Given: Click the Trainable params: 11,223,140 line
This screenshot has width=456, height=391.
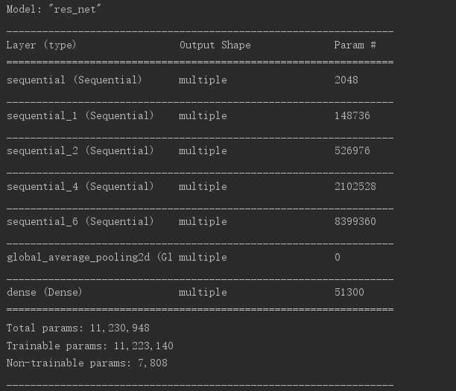Looking at the screenshot, I should [90, 346].
